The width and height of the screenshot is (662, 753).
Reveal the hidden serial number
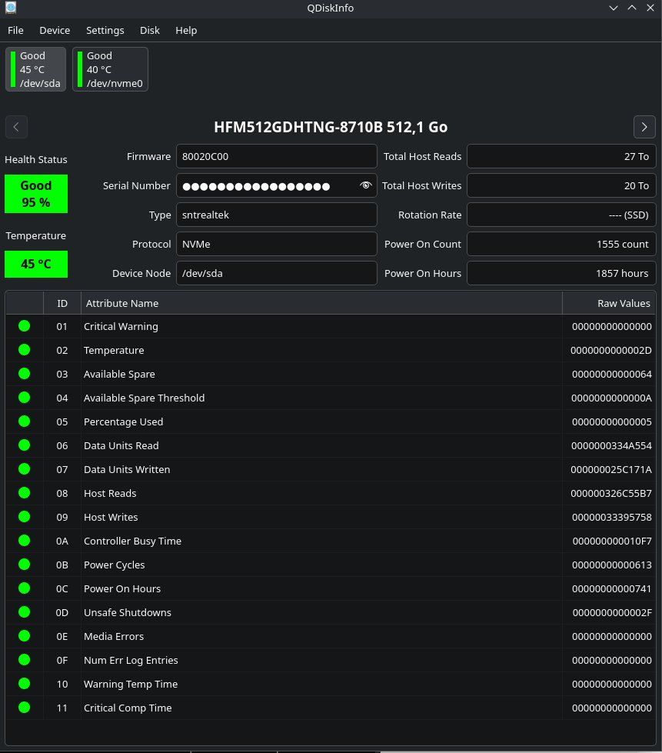[366, 185]
